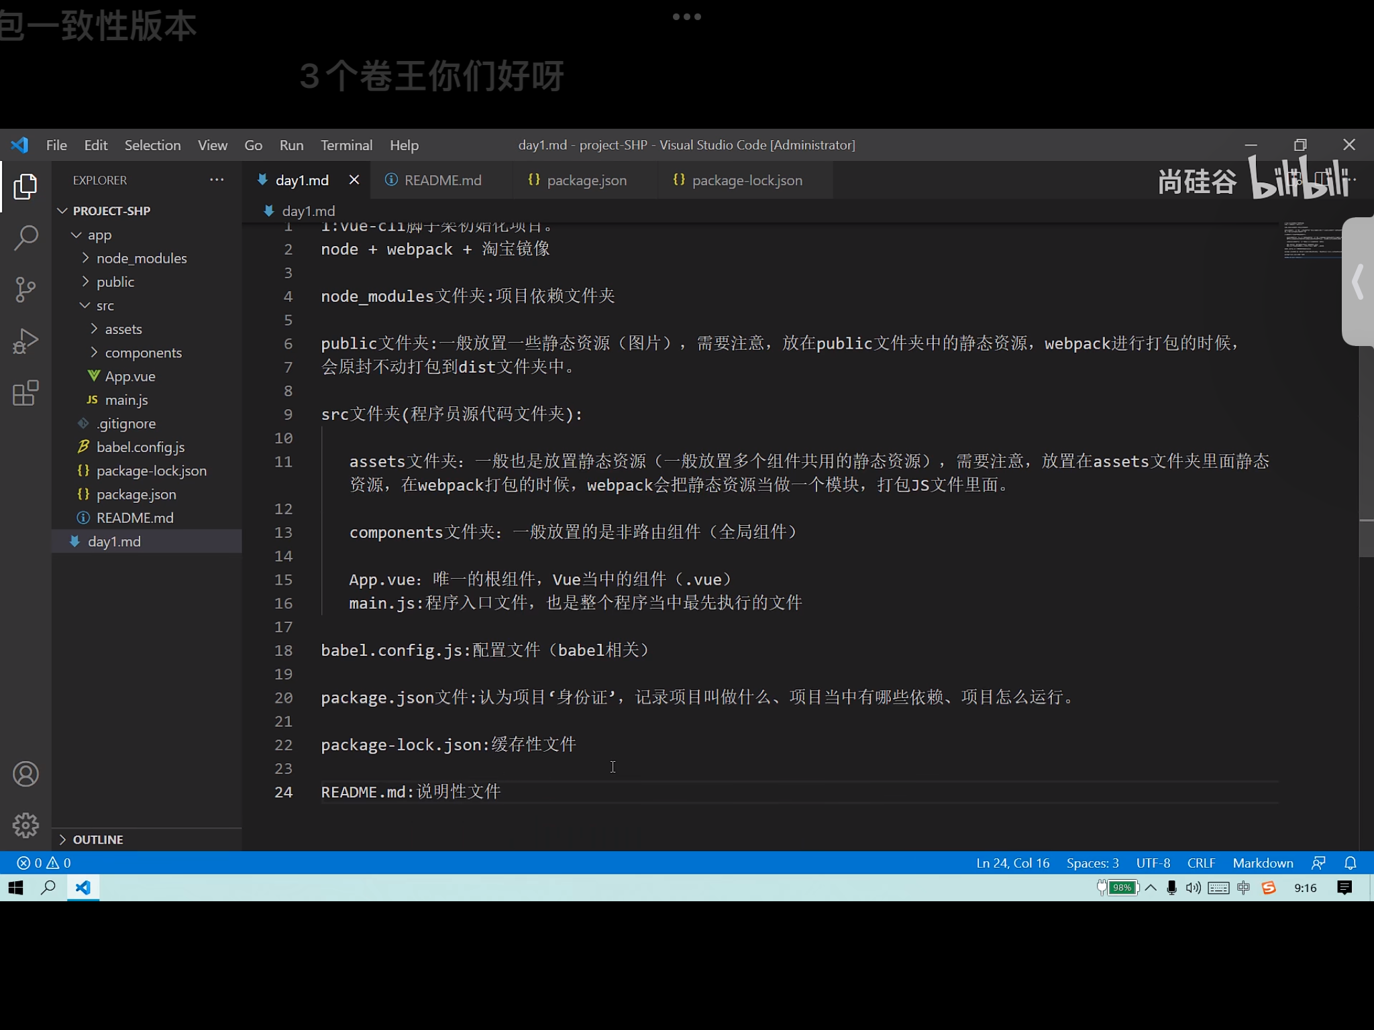Expand the components folder

coord(143,353)
